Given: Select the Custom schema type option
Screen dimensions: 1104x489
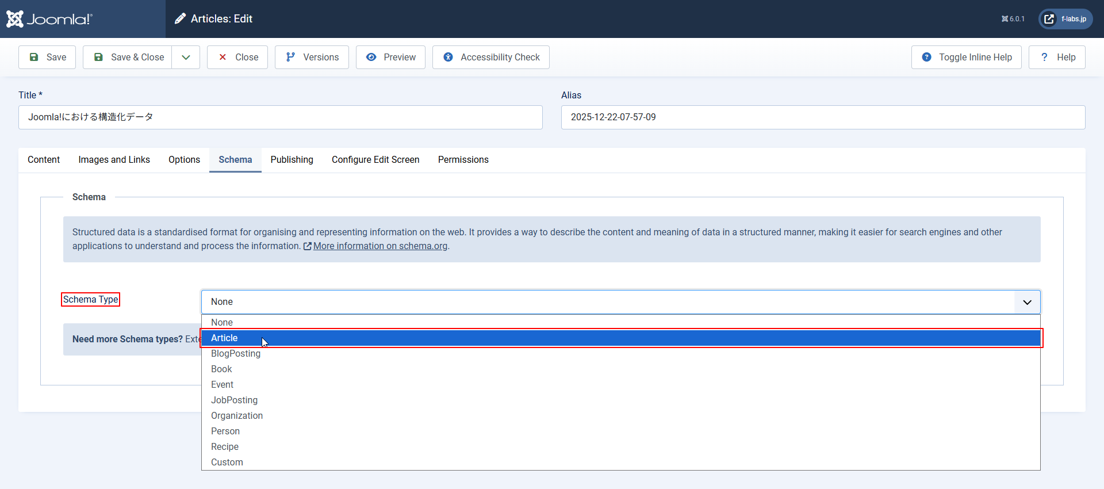Looking at the screenshot, I should pyautogui.click(x=227, y=463).
